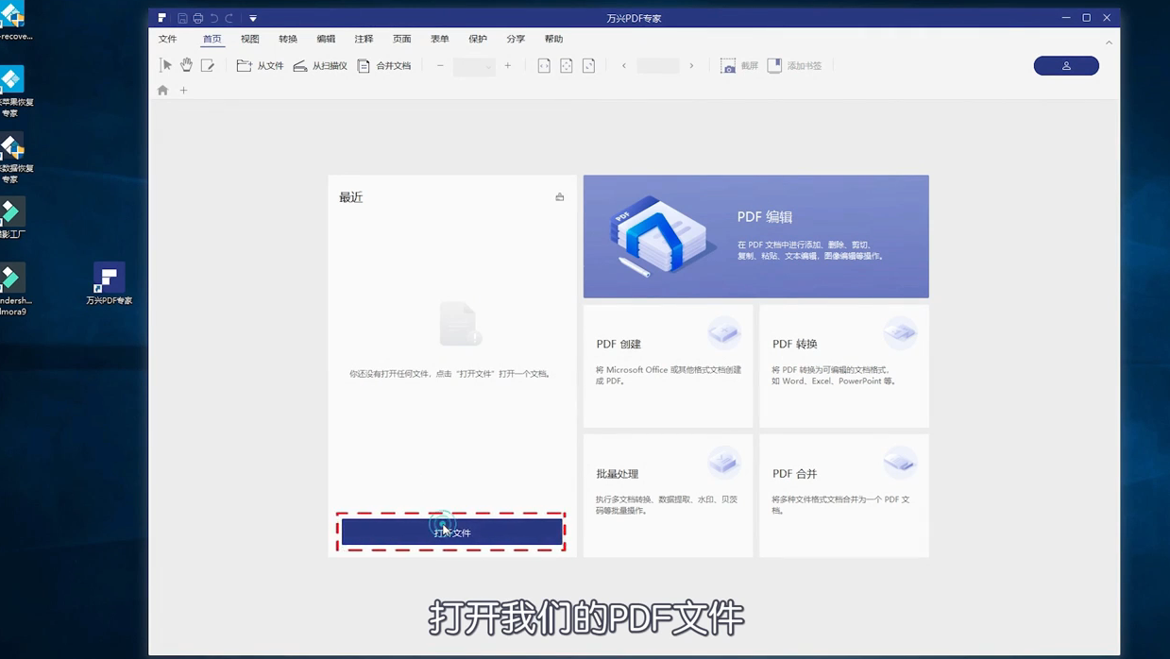The height and width of the screenshot is (659, 1170).
Task: Click the undo arrow icon
Action: (214, 18)
